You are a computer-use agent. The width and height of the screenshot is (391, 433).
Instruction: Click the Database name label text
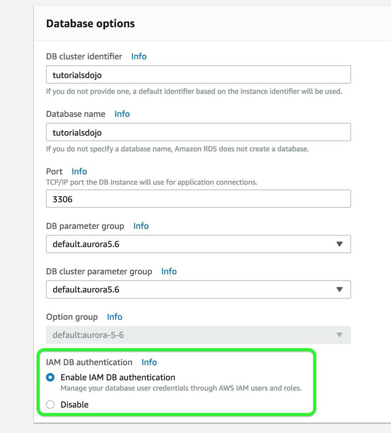click(x=75, y=114)
